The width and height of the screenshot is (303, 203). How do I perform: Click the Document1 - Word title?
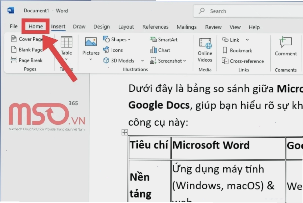(46, 11)
